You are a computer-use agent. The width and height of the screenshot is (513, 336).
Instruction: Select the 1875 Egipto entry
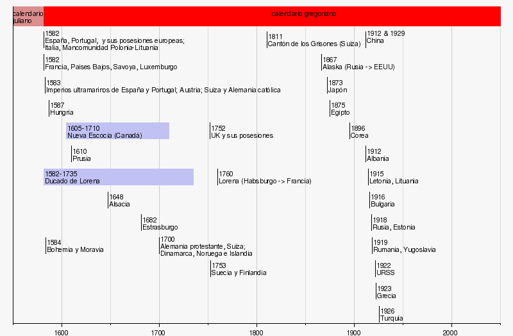point(341,108)
